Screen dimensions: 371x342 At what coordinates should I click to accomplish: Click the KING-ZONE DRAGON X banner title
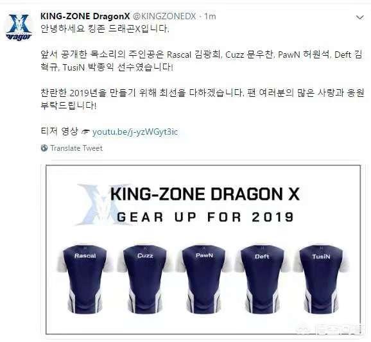pyautogui.click(x=205, y=194)
